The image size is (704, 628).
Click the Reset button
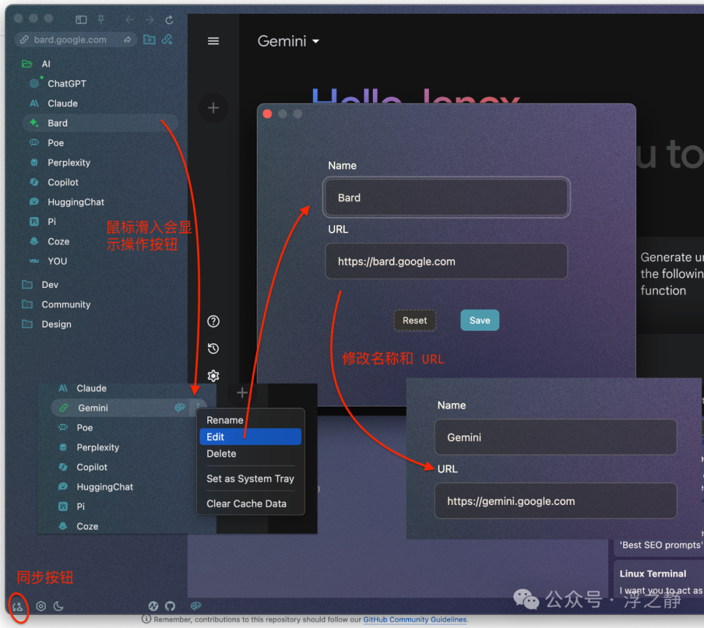coord(415,321)
